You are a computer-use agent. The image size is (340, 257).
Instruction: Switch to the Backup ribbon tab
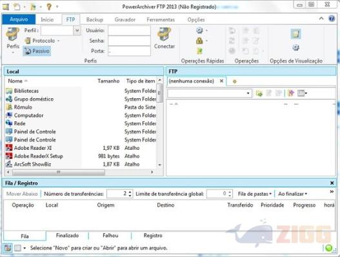click(x=95, y=20)
